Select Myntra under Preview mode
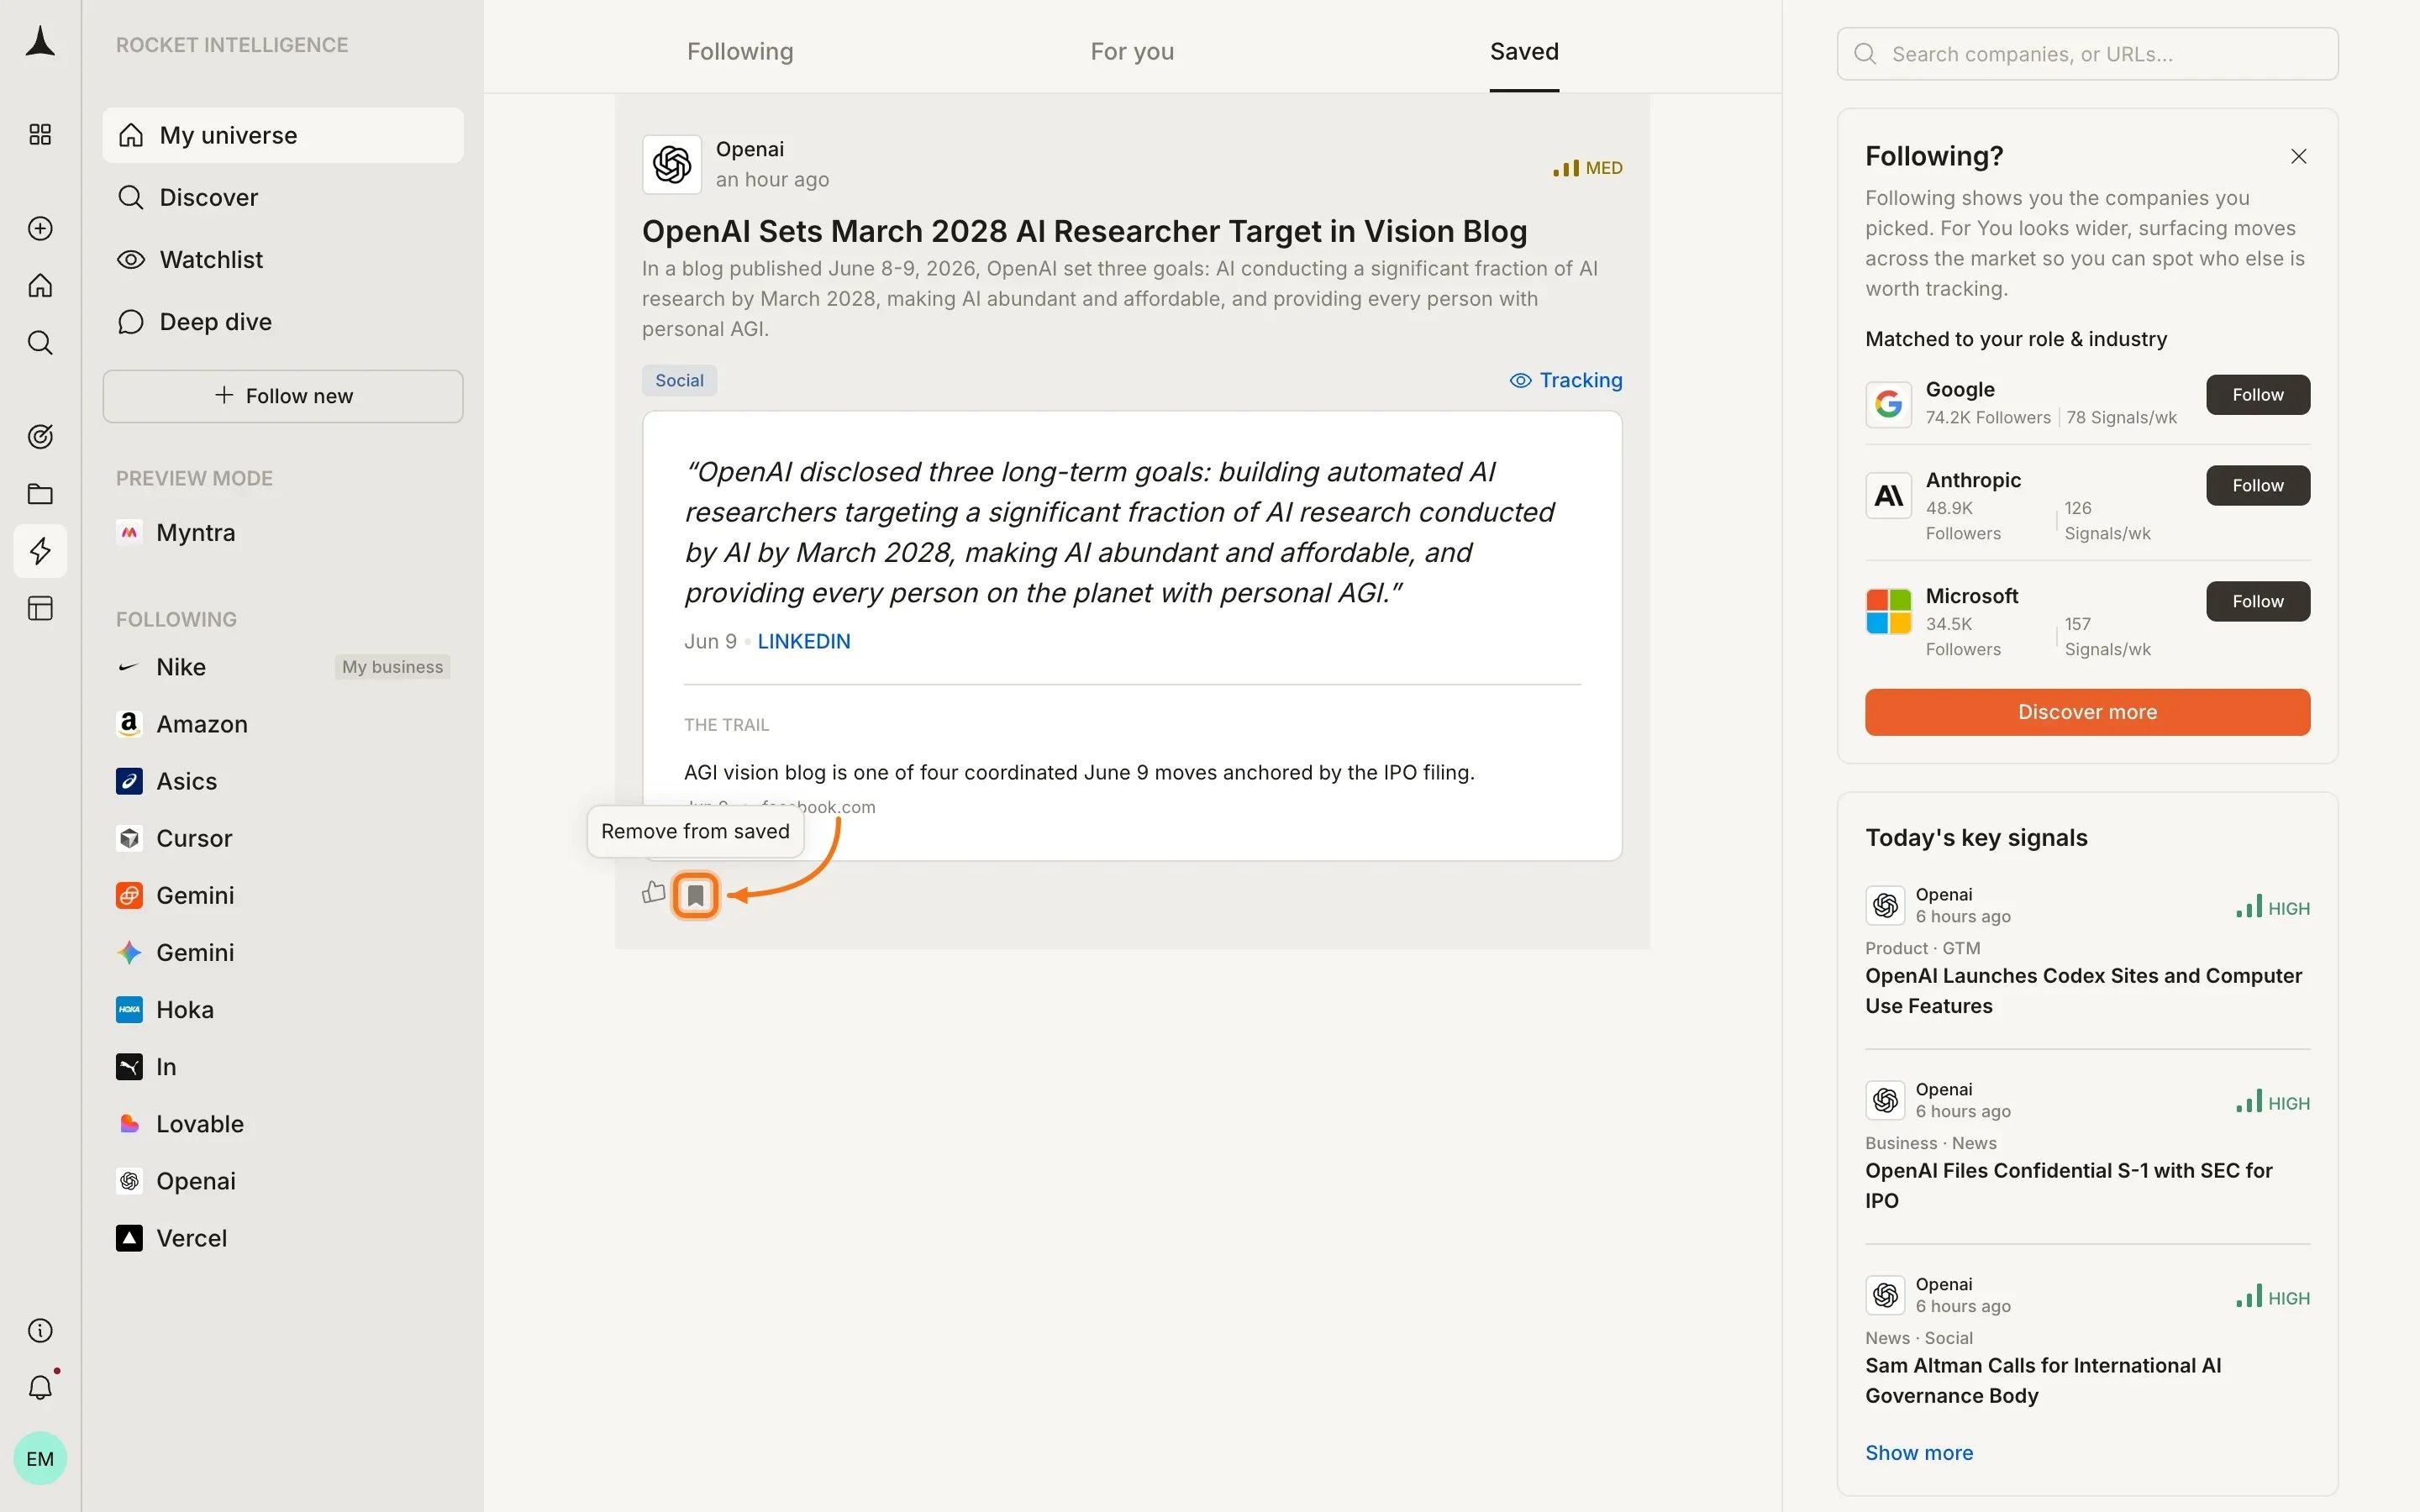Viewport: 2420px width, 1512px height. pyautogui.click(x=283, y=532)
